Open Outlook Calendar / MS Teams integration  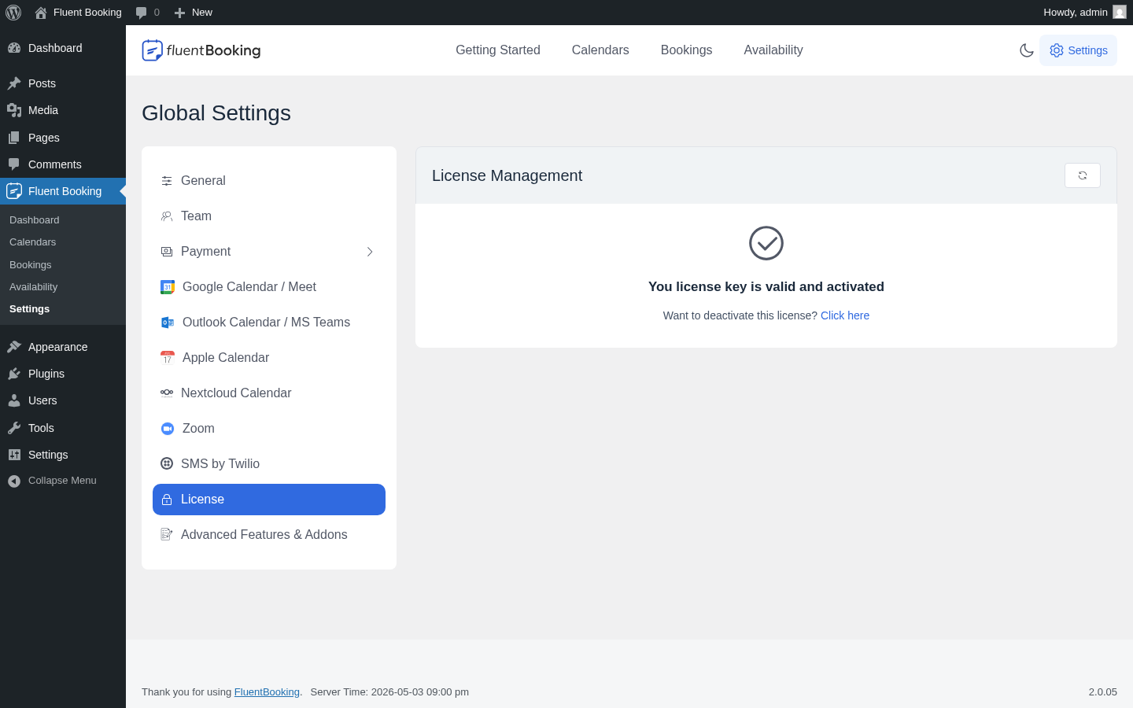click(269, 323)
